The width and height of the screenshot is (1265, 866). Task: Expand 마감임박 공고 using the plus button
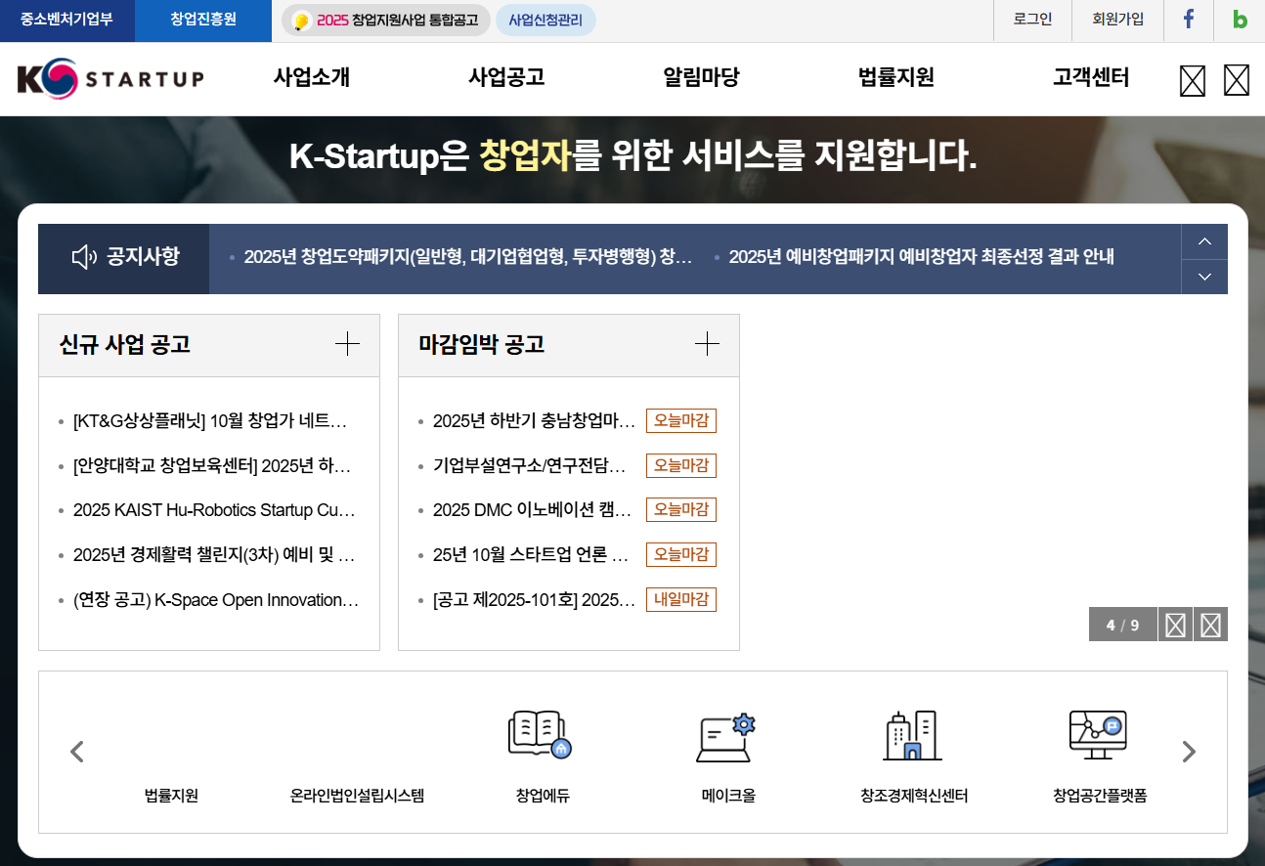click(x=707, y=344)
